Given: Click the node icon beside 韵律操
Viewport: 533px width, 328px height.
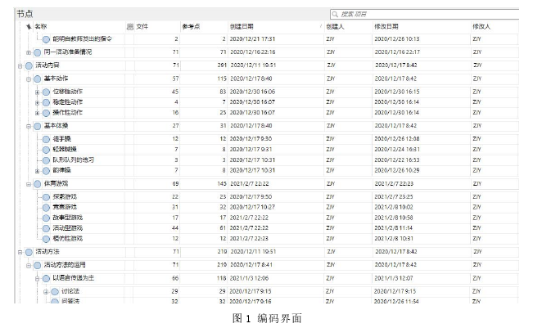Looking at the screenshot, I should (x=46, y=171).
